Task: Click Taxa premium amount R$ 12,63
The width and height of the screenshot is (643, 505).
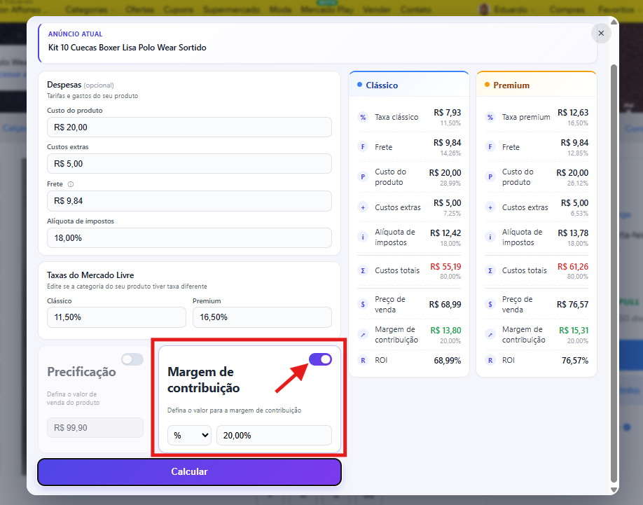Action: pos(573,113)
